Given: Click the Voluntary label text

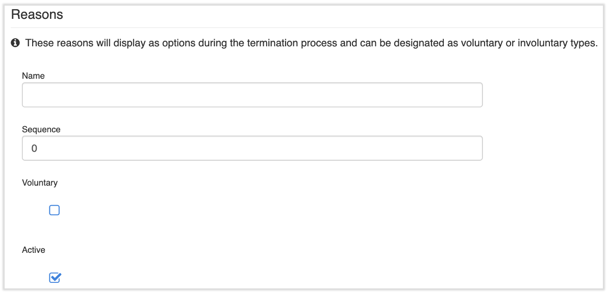Looking at the screenshot, I should [x=40, y=183].
